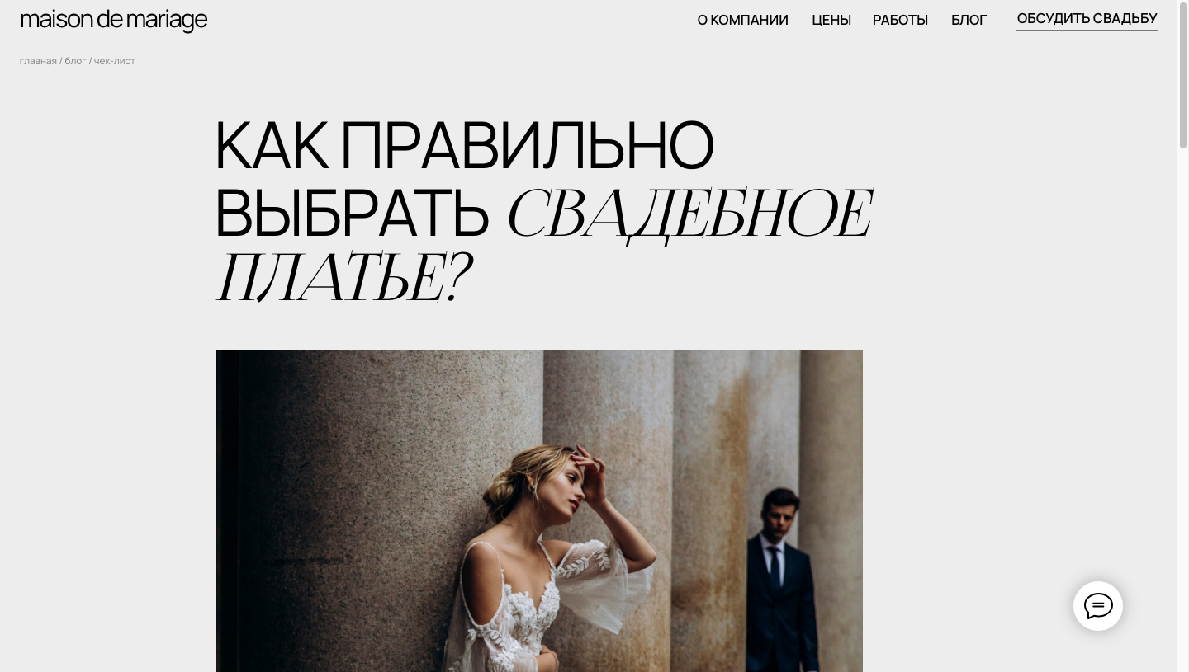Follow the главная breadcrumb link
This screenshot has width=1189, height=672.
tap(38, 61)
